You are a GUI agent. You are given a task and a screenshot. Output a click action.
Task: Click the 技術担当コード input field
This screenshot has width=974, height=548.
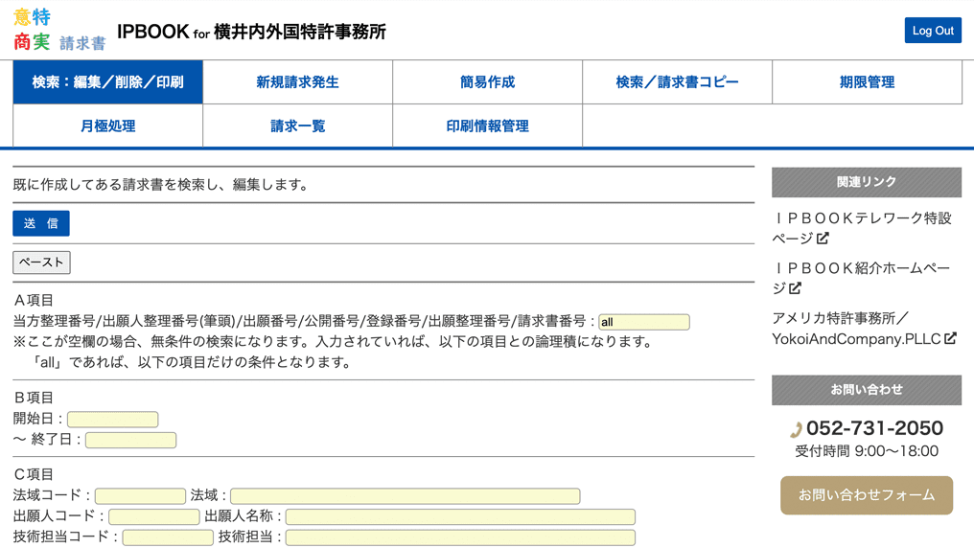point(168,537)
